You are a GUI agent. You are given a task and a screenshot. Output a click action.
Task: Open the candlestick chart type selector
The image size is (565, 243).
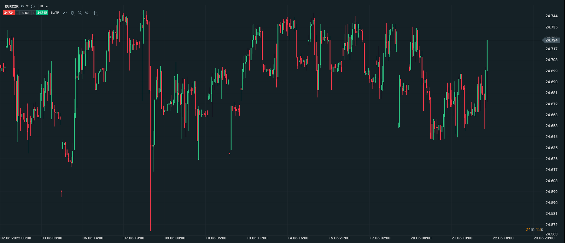click(x=73, y=13)
